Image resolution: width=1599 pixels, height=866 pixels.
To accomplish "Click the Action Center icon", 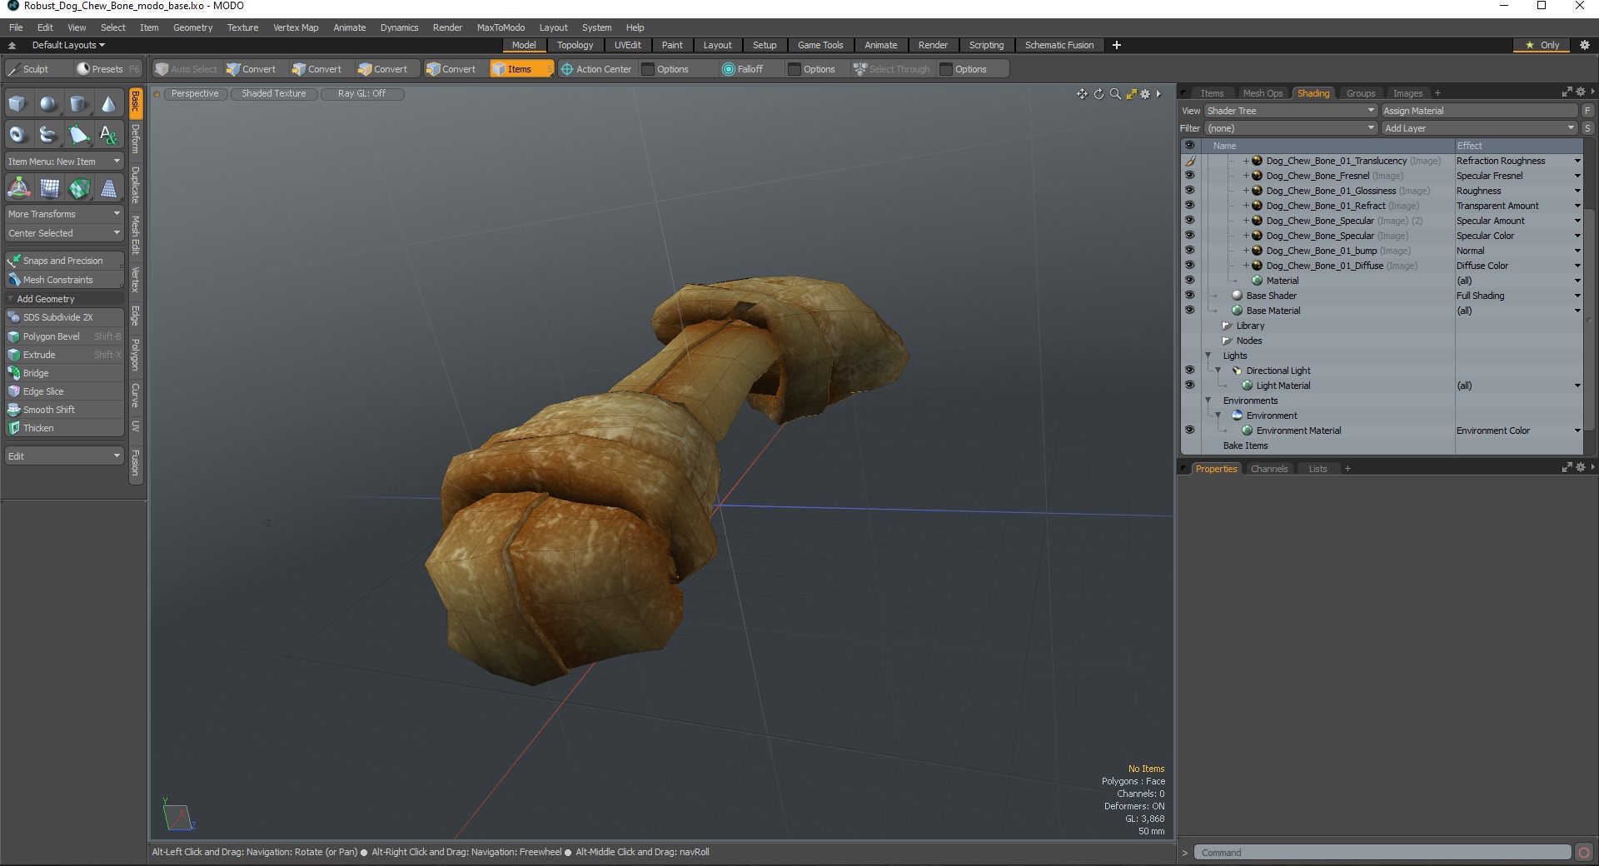I will click(x=567, y=69).
